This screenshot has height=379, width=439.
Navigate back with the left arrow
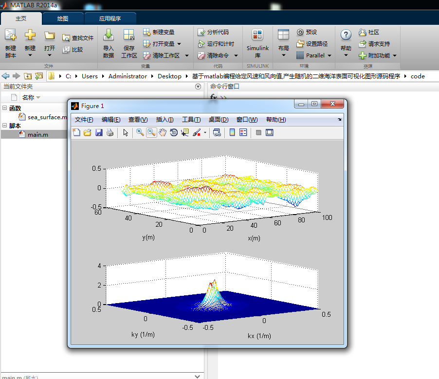click(x=5, y=76)
